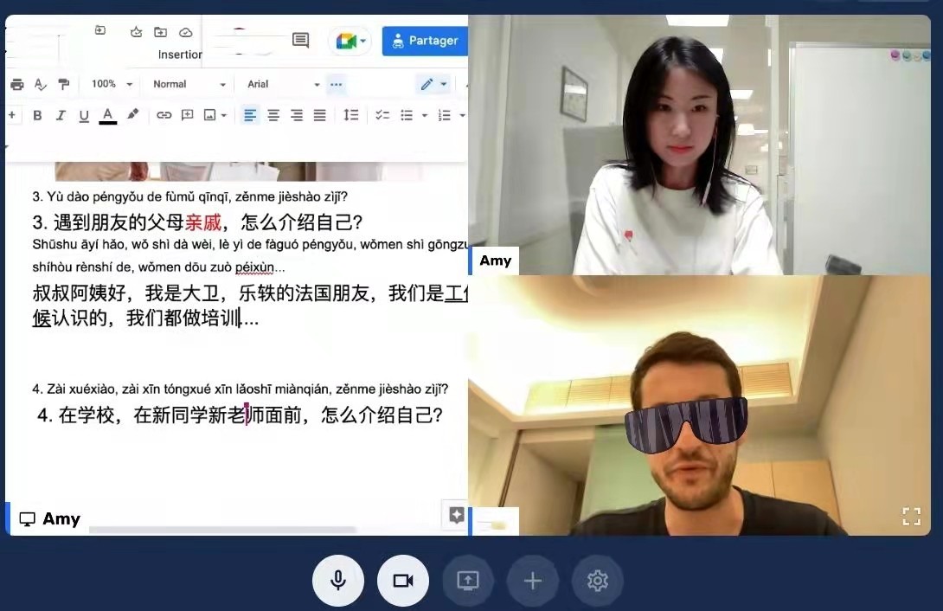Open spelling and grammar check
Image resolution: width=943 pixels, height=611 pixels.
(40, 84)
